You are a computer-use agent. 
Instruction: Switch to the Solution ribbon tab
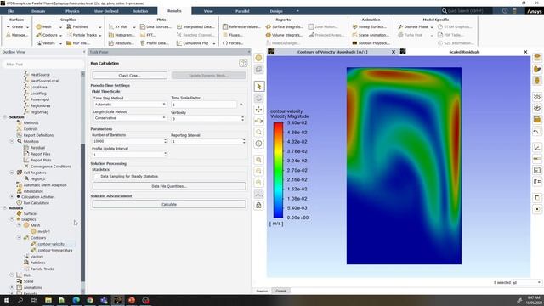click(x=140, y=11)
